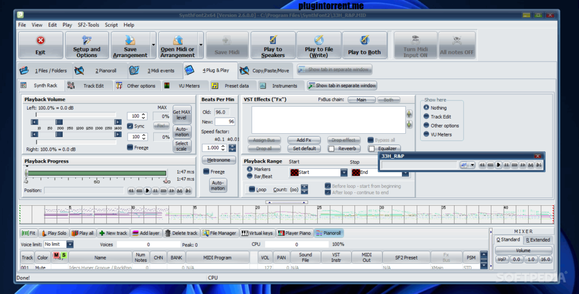Click the loop Count stepper
This screenshot has height=294, width=579.
click(x=304, y=190)
